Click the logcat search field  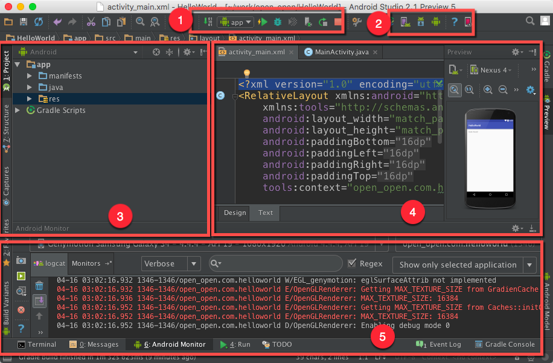point(275,264)
